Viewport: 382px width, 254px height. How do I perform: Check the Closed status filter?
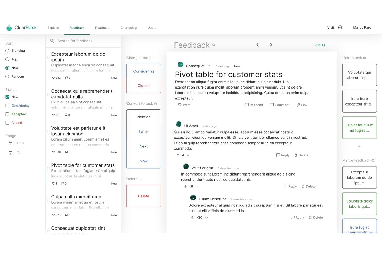[x=7, y=123]
